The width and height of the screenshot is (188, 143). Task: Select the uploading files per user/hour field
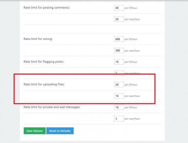pos(119,96)
